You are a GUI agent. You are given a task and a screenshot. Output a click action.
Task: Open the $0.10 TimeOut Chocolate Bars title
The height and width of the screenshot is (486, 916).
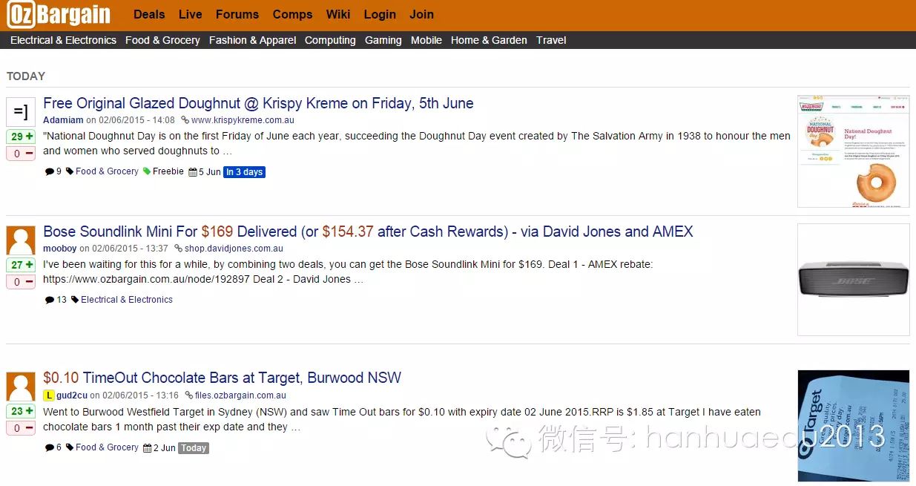222,378
